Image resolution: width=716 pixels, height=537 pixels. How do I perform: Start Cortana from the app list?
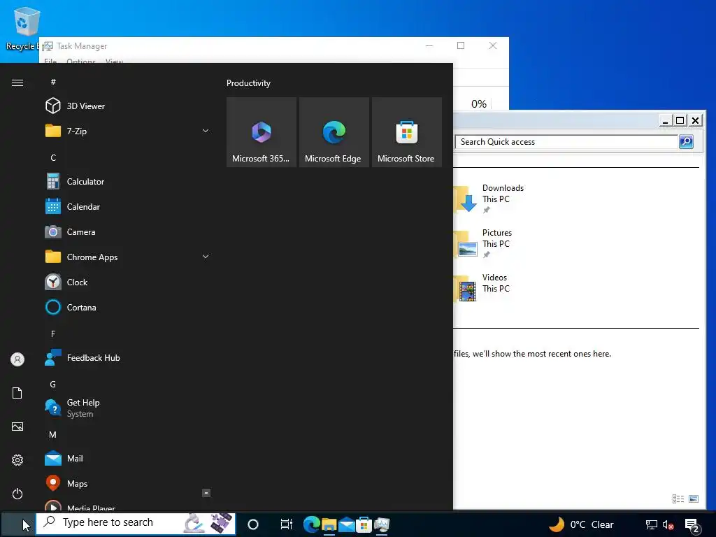[x=127, y=308]
